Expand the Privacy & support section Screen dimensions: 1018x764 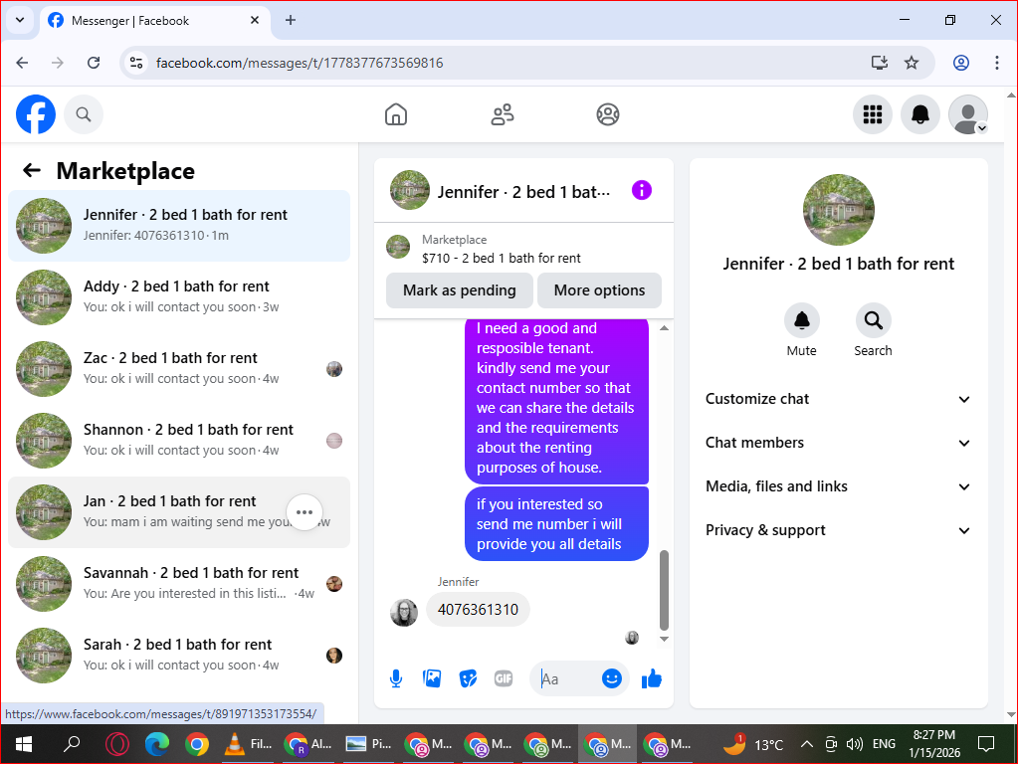tap(838, 530)
